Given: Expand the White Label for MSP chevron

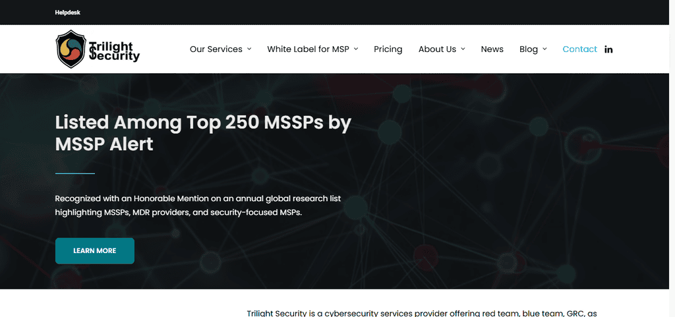Looking at the screenshot, I should (x=356, y=49).
